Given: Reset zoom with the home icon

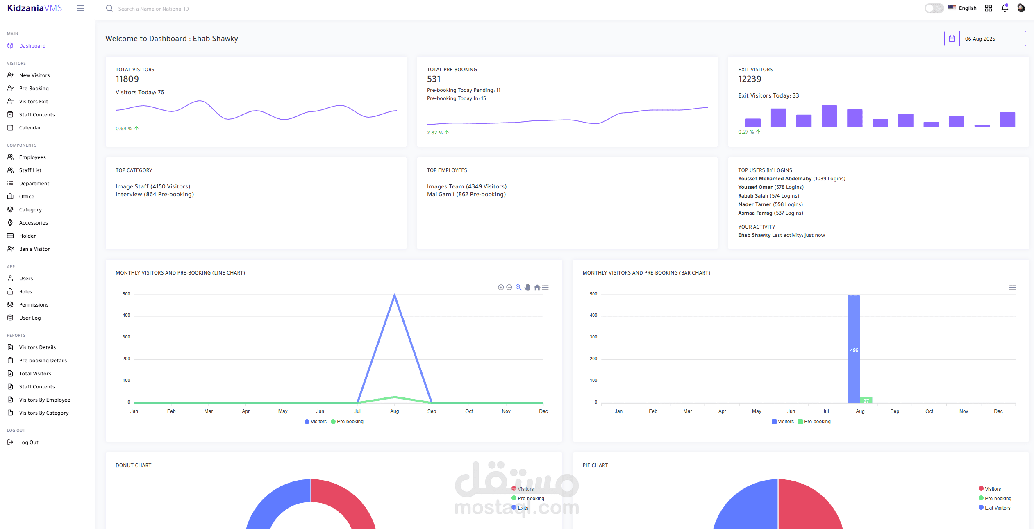Looking at the screenshot, I should coord(537,287).
